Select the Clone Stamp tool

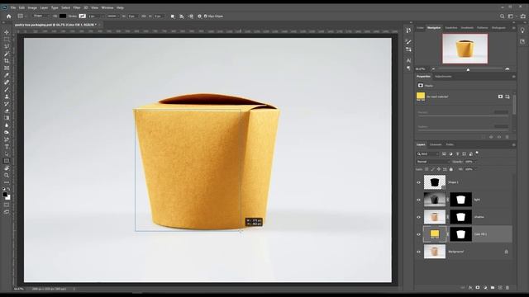pyautogui.click(x=7, y=97)
